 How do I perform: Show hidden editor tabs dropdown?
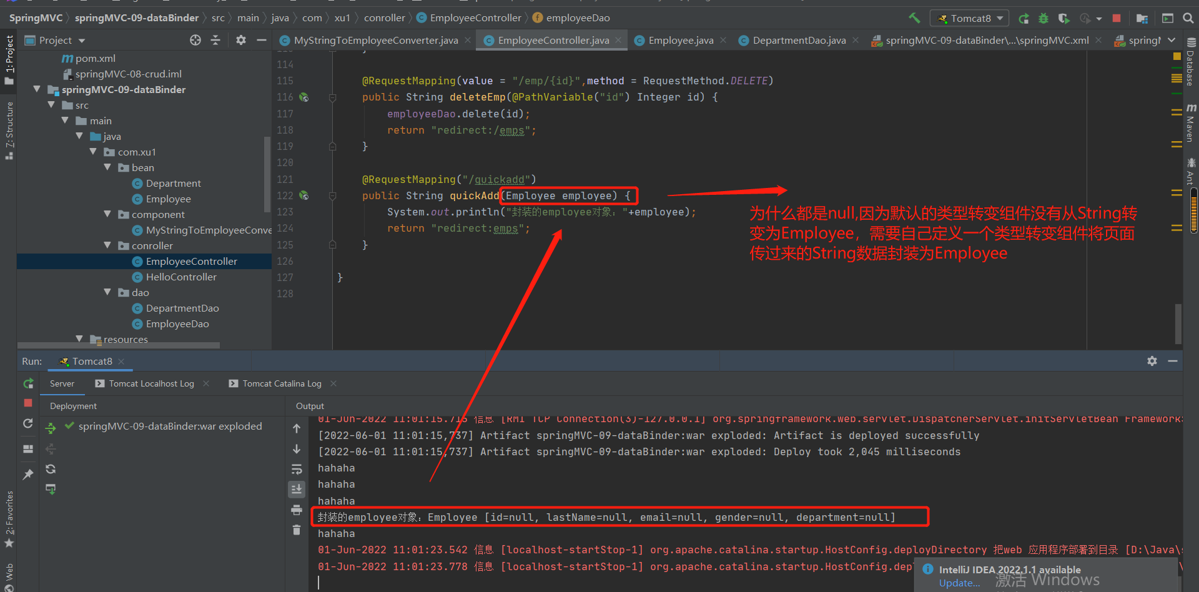[1172, 40]
